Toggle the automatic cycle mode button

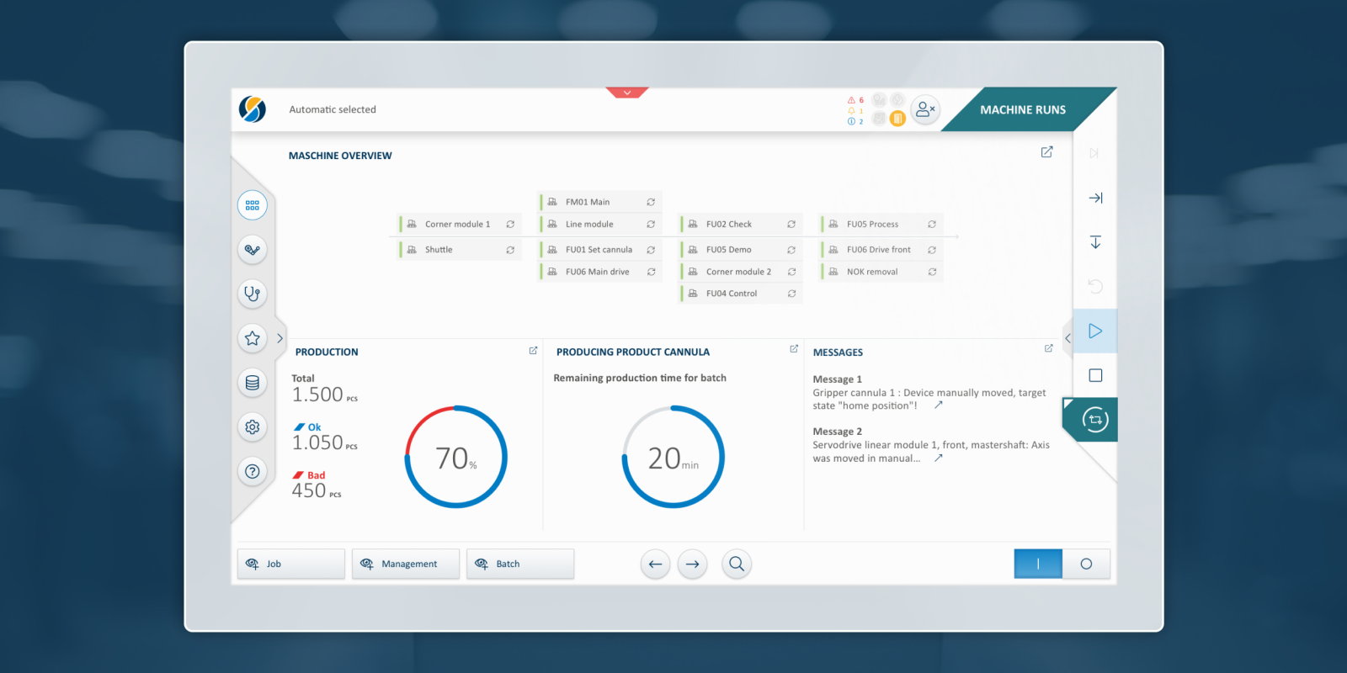coord(1094,419)
